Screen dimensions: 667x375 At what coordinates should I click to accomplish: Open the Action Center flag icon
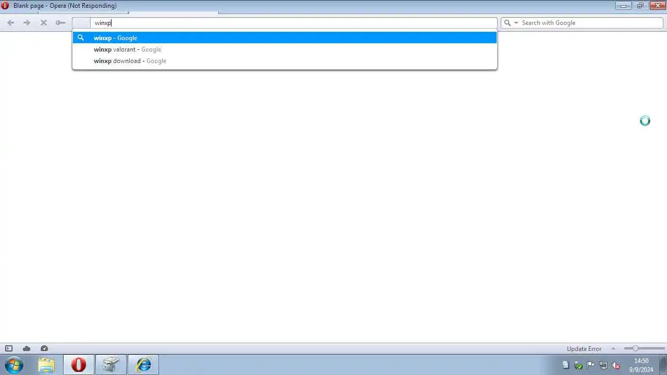[591, 365]
